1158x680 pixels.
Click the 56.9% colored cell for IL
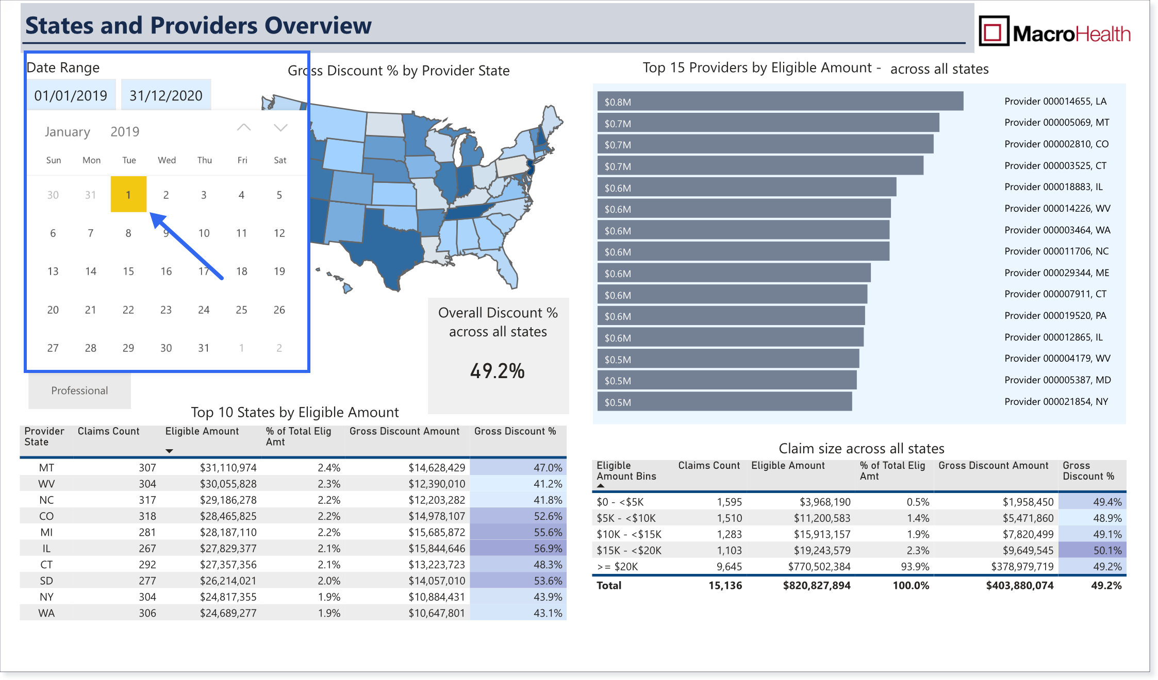tap(518, 548)
